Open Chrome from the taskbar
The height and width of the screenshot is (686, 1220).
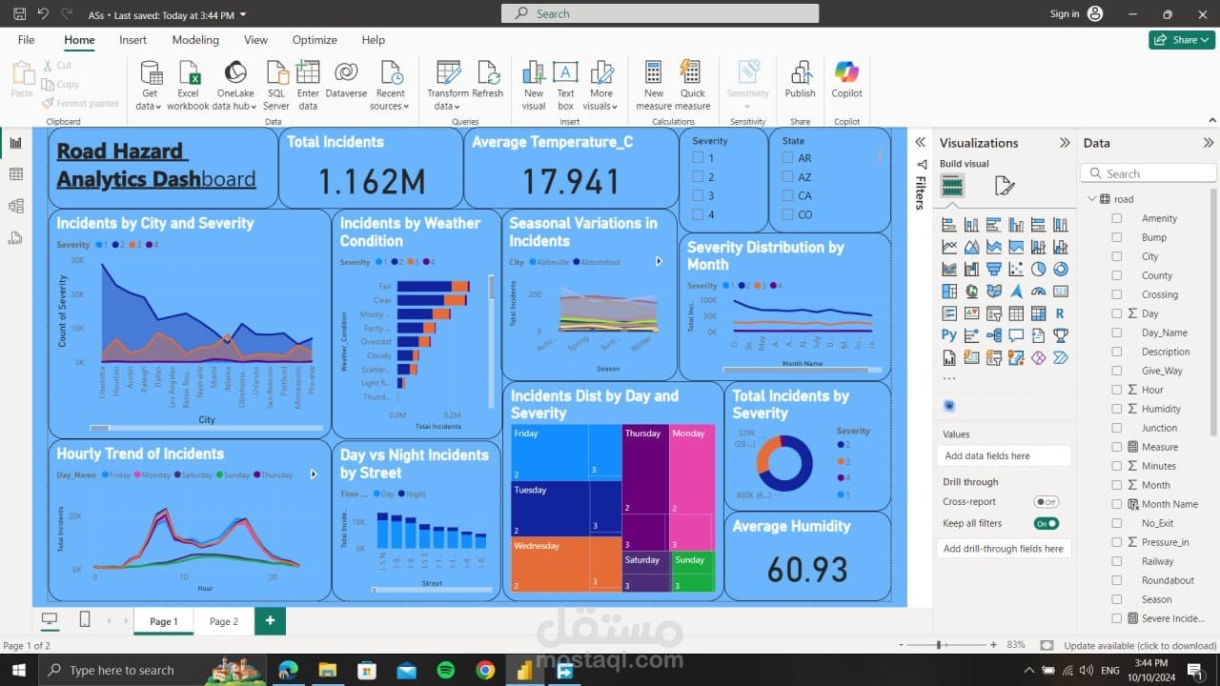point(485,671)
